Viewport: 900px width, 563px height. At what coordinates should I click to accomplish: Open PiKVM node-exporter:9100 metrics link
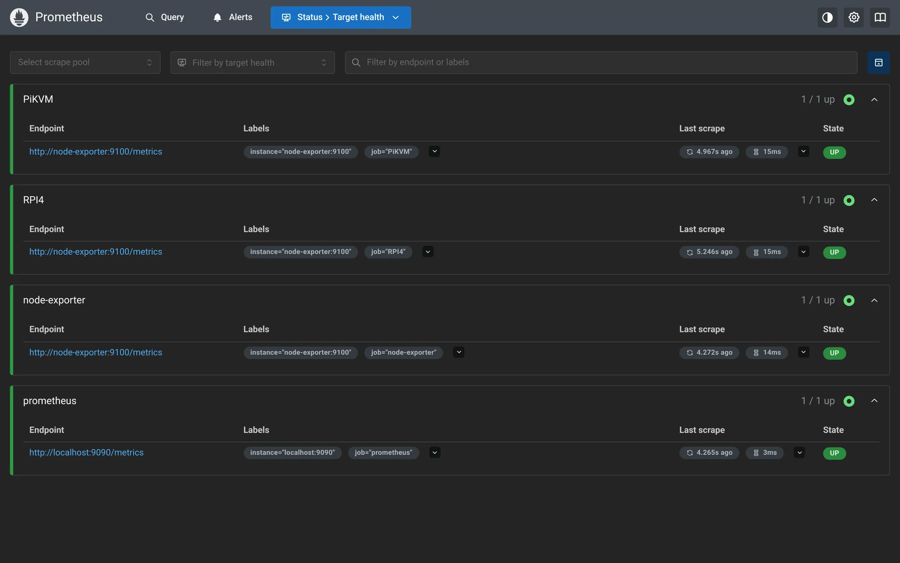(95, 151)
